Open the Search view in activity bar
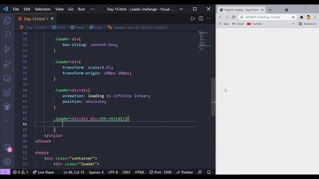This screenshot has width=319, height=179. coord(7,35)
